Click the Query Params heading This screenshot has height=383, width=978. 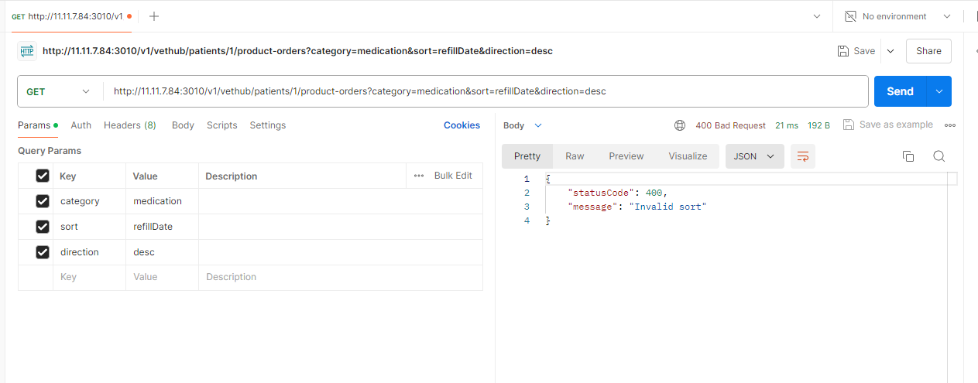[x=50, y=151]
